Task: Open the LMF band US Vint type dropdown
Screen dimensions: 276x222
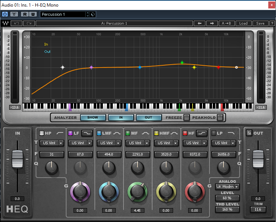Action: (x=109, y=143)
